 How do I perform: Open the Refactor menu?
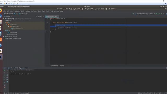34,11
